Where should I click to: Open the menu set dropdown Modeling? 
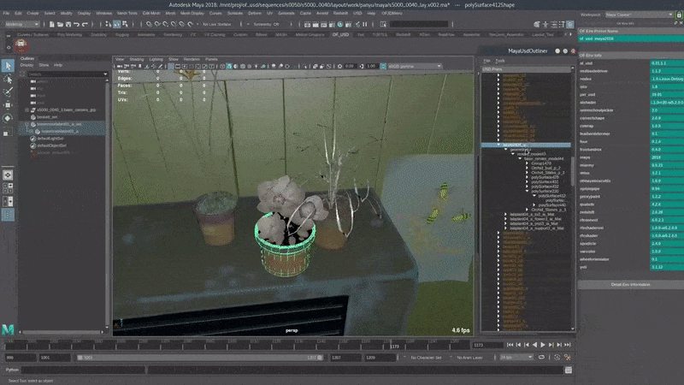tap(21, 24)
